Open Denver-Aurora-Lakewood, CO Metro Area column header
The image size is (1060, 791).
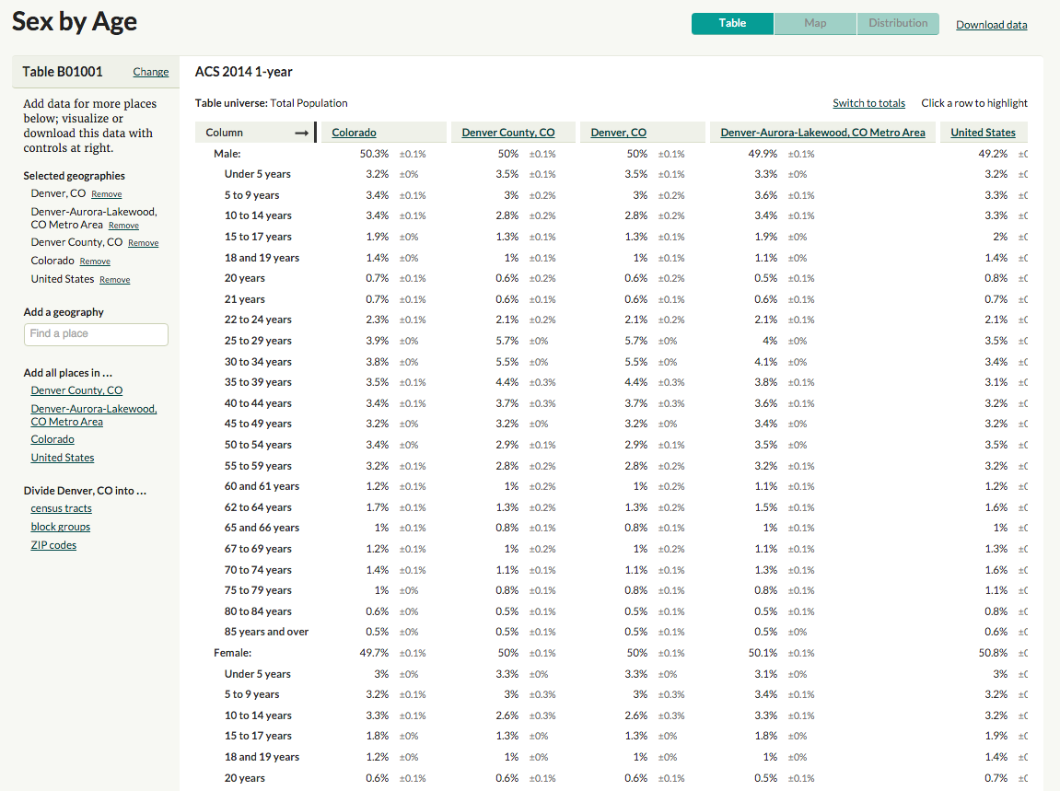(x=822, y=133)
